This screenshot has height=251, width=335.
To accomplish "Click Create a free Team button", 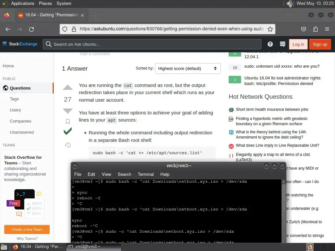I will (x=27, y=229).
